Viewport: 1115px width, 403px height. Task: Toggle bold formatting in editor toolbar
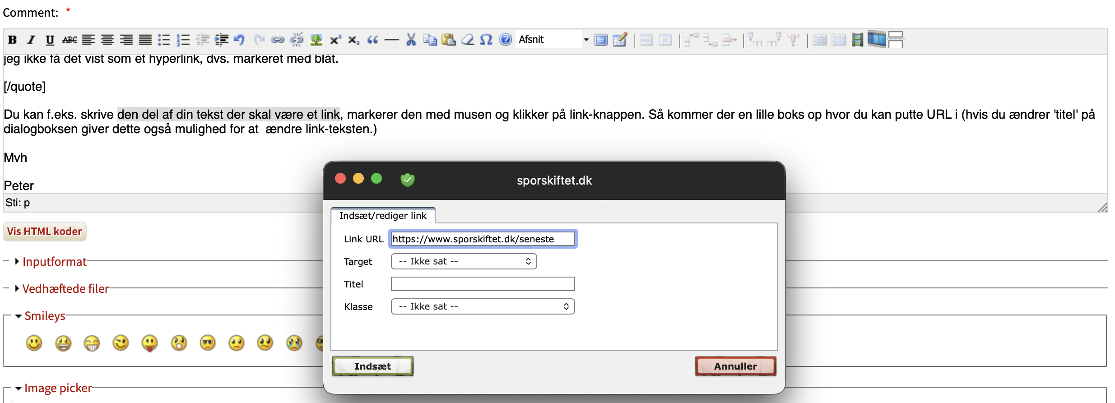click(x=13, y=40)
